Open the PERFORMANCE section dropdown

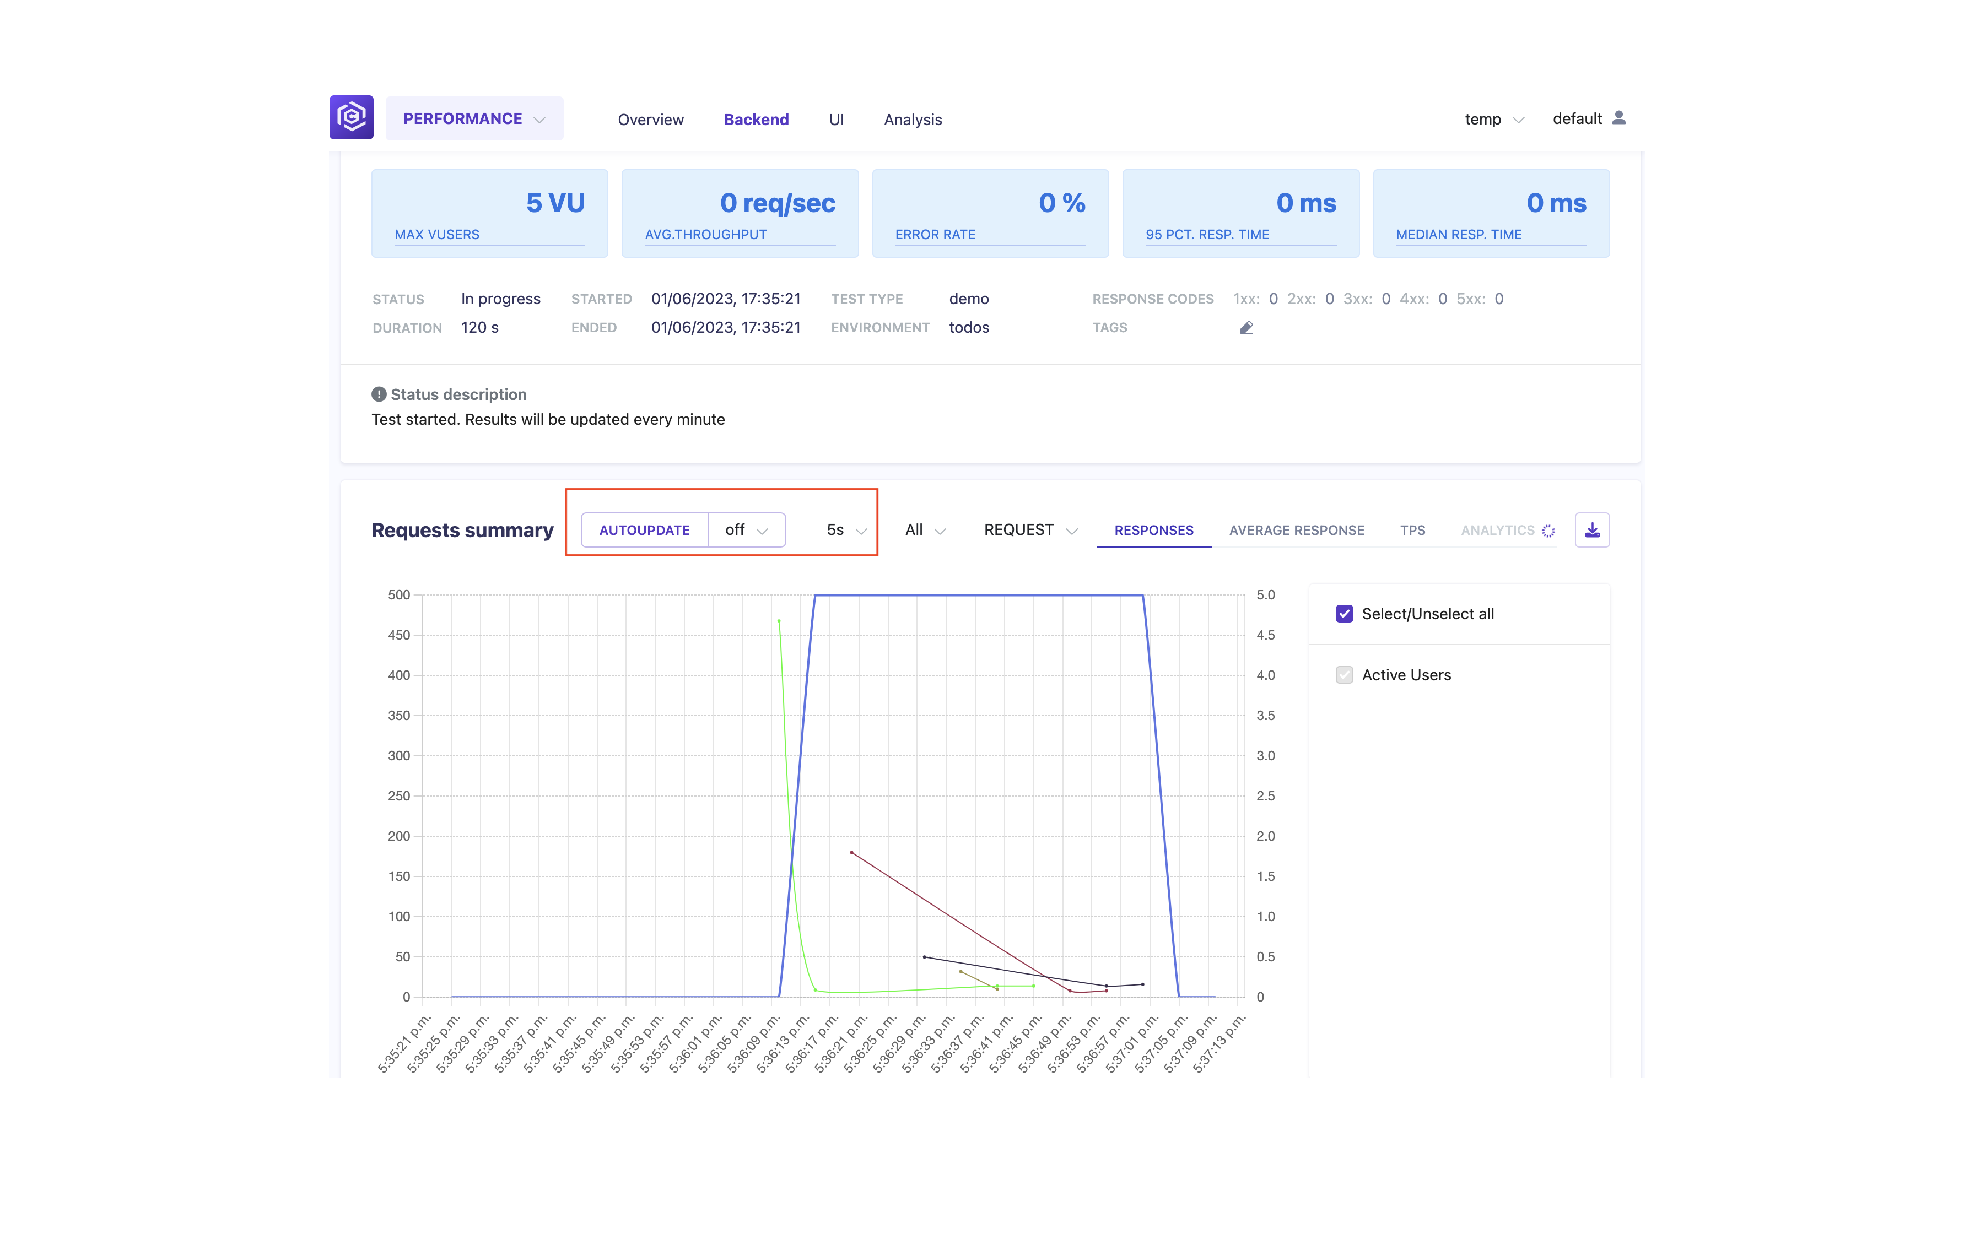pos(474,118)
